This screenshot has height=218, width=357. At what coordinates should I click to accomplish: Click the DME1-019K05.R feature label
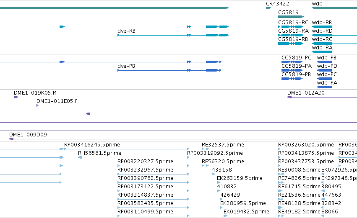[35, 93]
